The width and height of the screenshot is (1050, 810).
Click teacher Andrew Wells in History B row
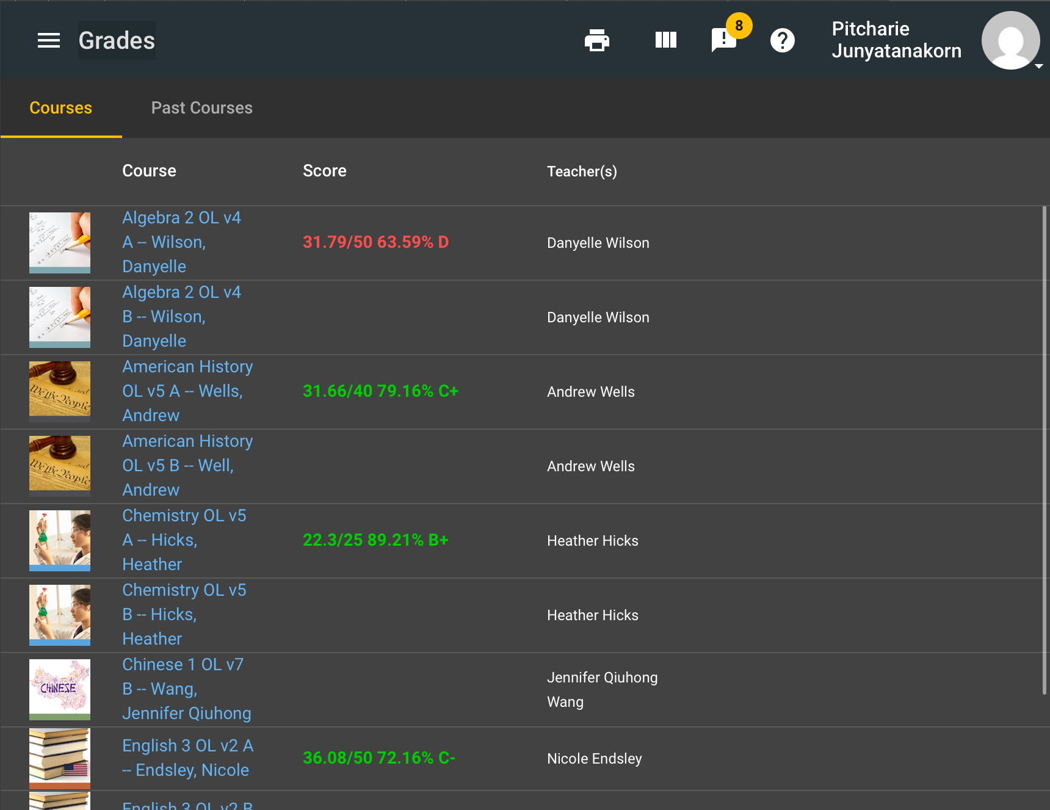tap(591, 466)
